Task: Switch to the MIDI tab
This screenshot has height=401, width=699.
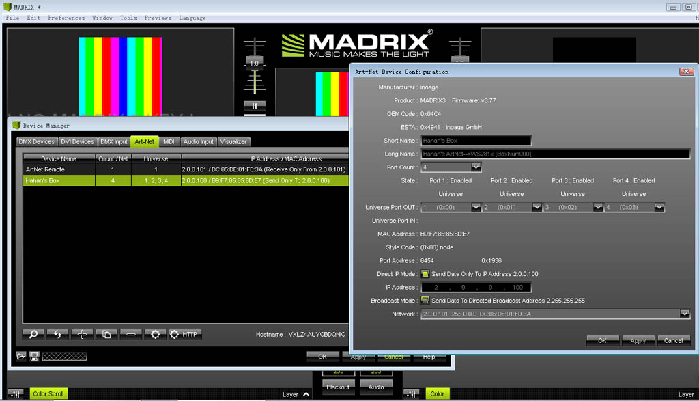Action: coord(169,142)
